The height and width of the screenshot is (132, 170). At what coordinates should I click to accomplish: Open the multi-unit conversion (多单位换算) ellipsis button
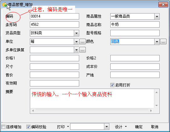click(x=82, y=50)
